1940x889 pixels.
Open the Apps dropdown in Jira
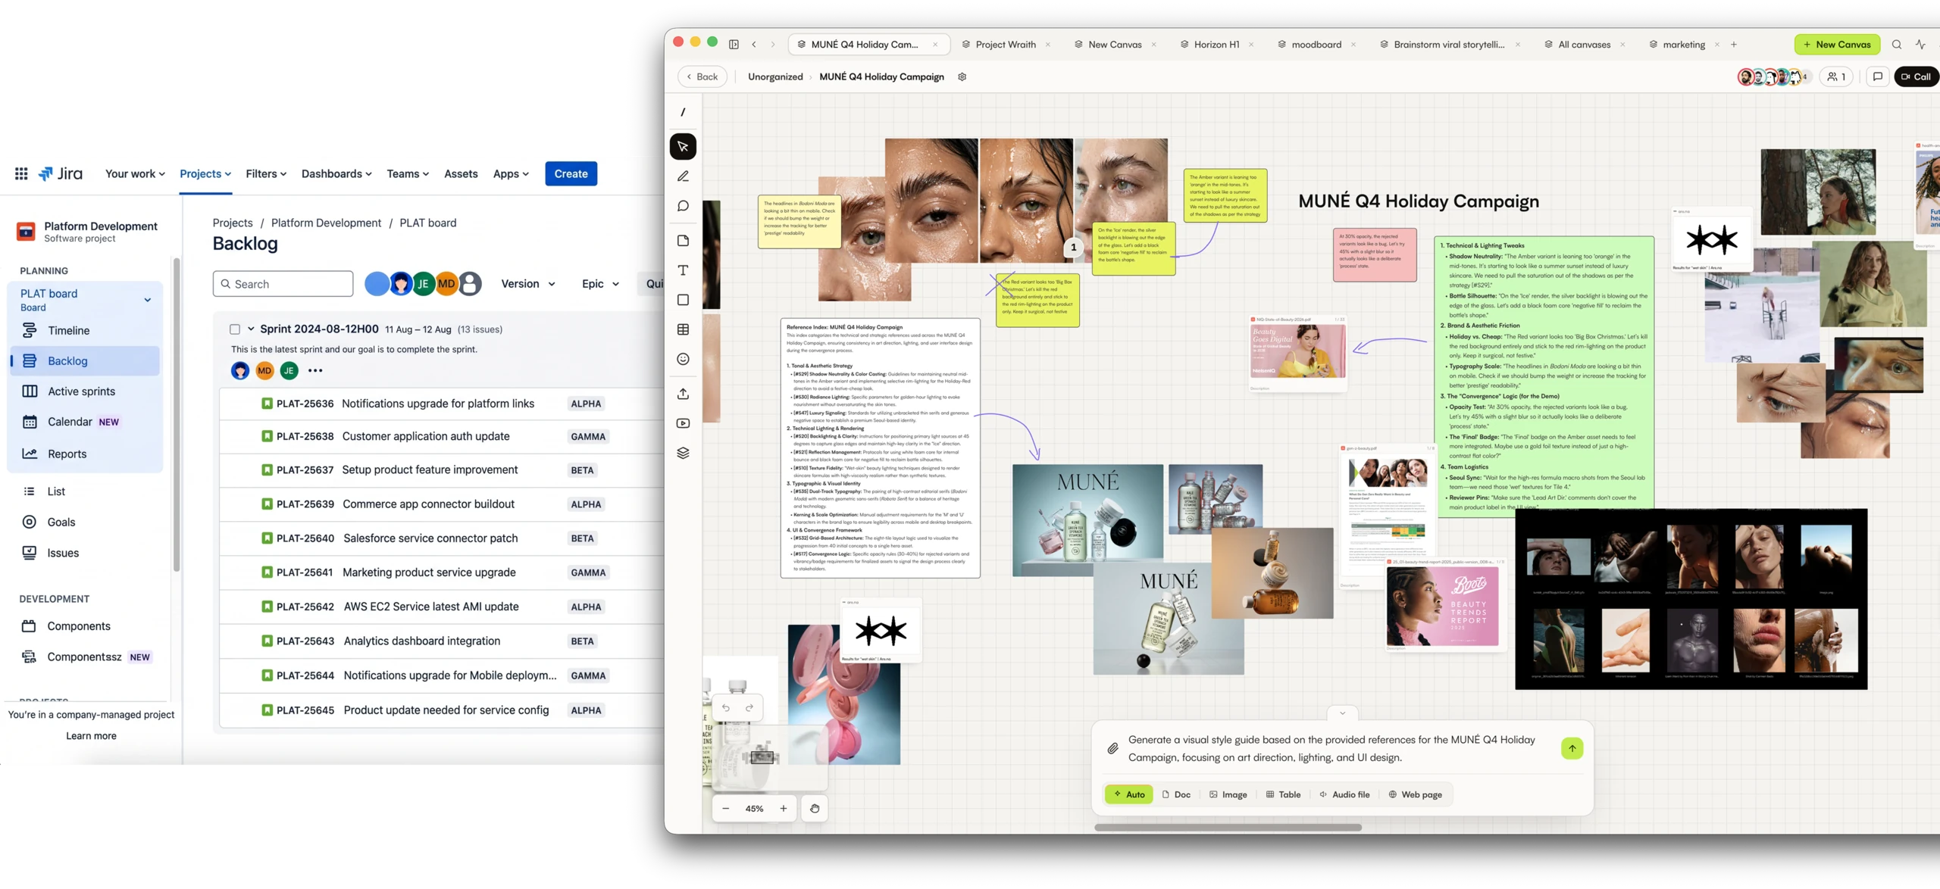(x=511, y=173)
